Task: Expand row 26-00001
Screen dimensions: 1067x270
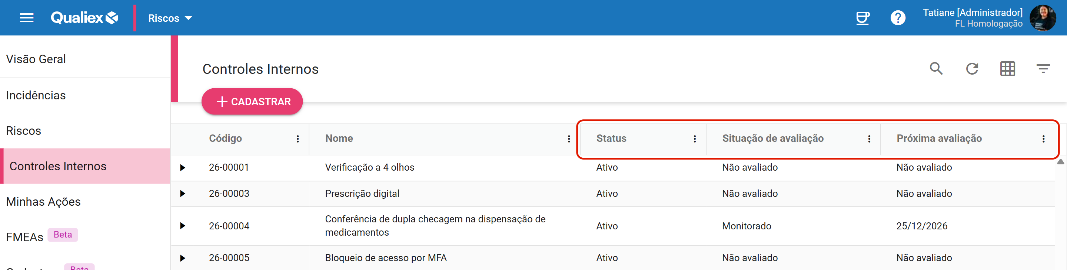Action: point(182,168)
